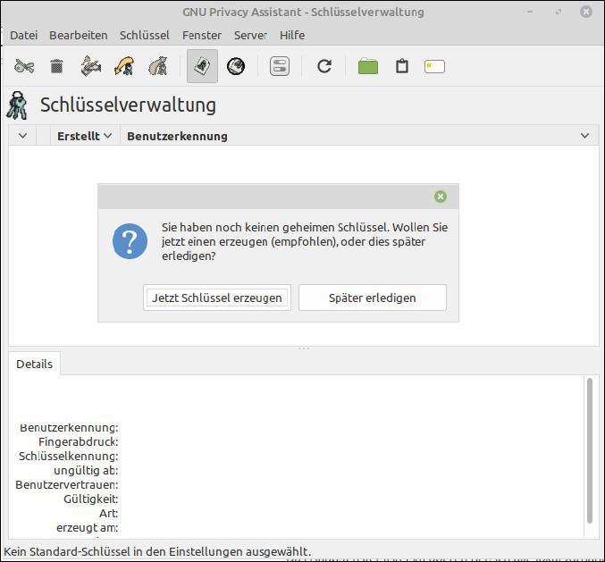Click the Details pane vertical scrollbar

[589, 450]
